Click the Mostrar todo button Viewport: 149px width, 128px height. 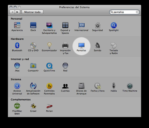32,12
